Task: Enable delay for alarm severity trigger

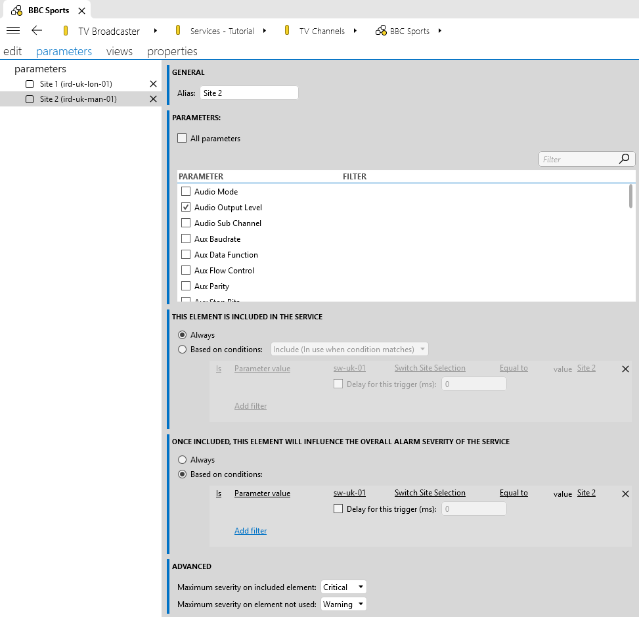Action: tap(338, 509)
